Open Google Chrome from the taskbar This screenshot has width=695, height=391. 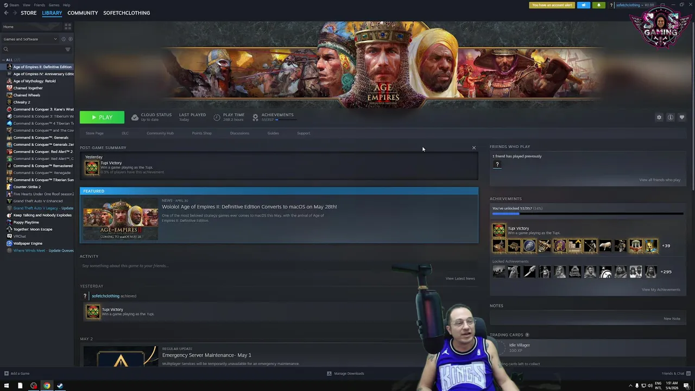coord(47,386)
